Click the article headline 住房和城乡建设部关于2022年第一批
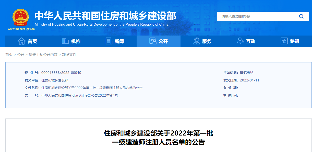 (159, 133)
